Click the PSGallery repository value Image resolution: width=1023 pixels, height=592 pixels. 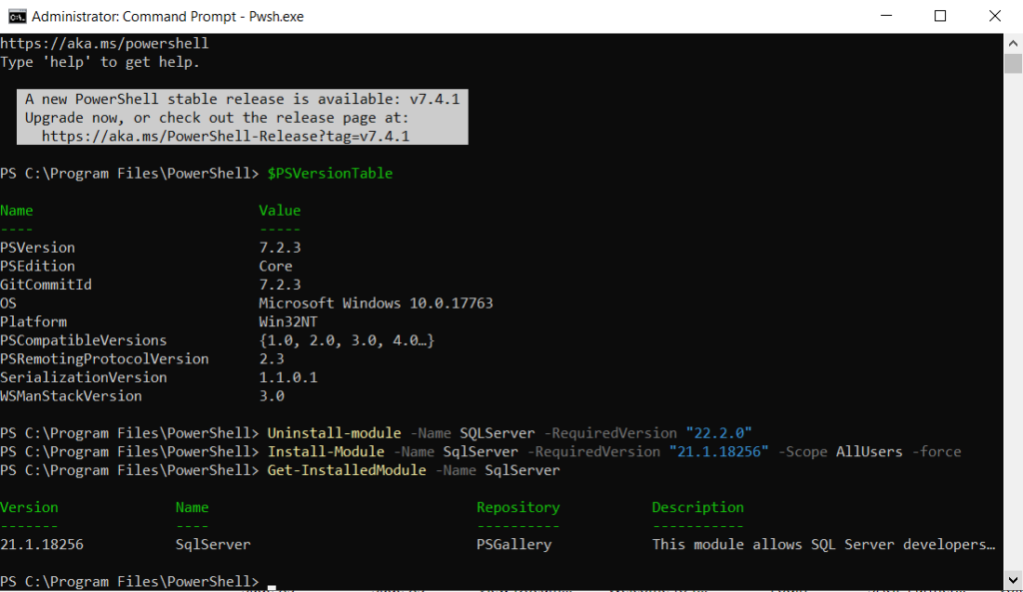click(x=513, y=544)
